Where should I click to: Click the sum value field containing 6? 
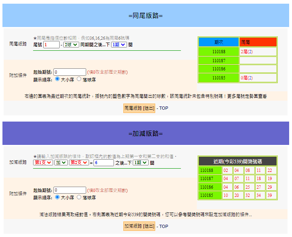[x=104, y=163]
